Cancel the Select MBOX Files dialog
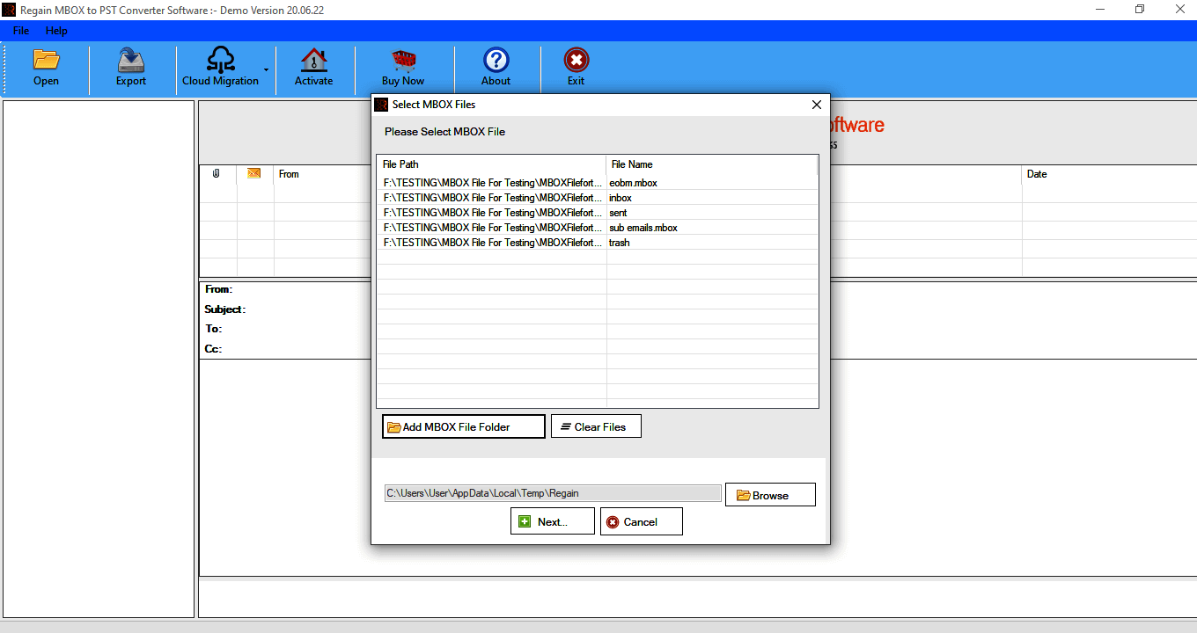The image size is (1197, 633). [x=641, y=521]
